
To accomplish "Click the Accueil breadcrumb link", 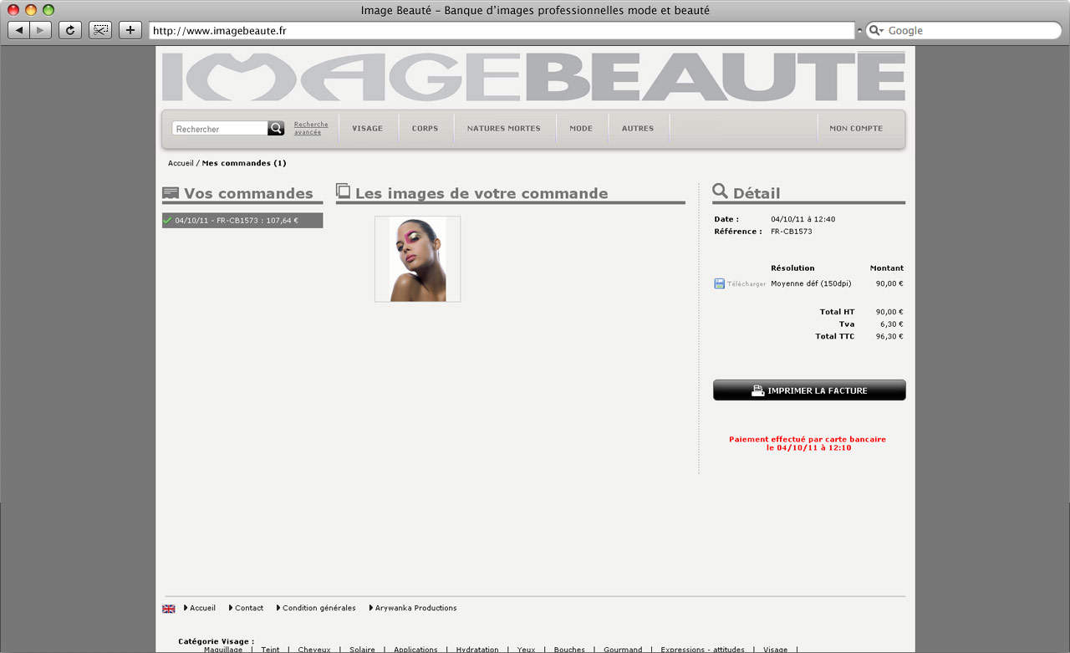I will [x=181, y=163].
